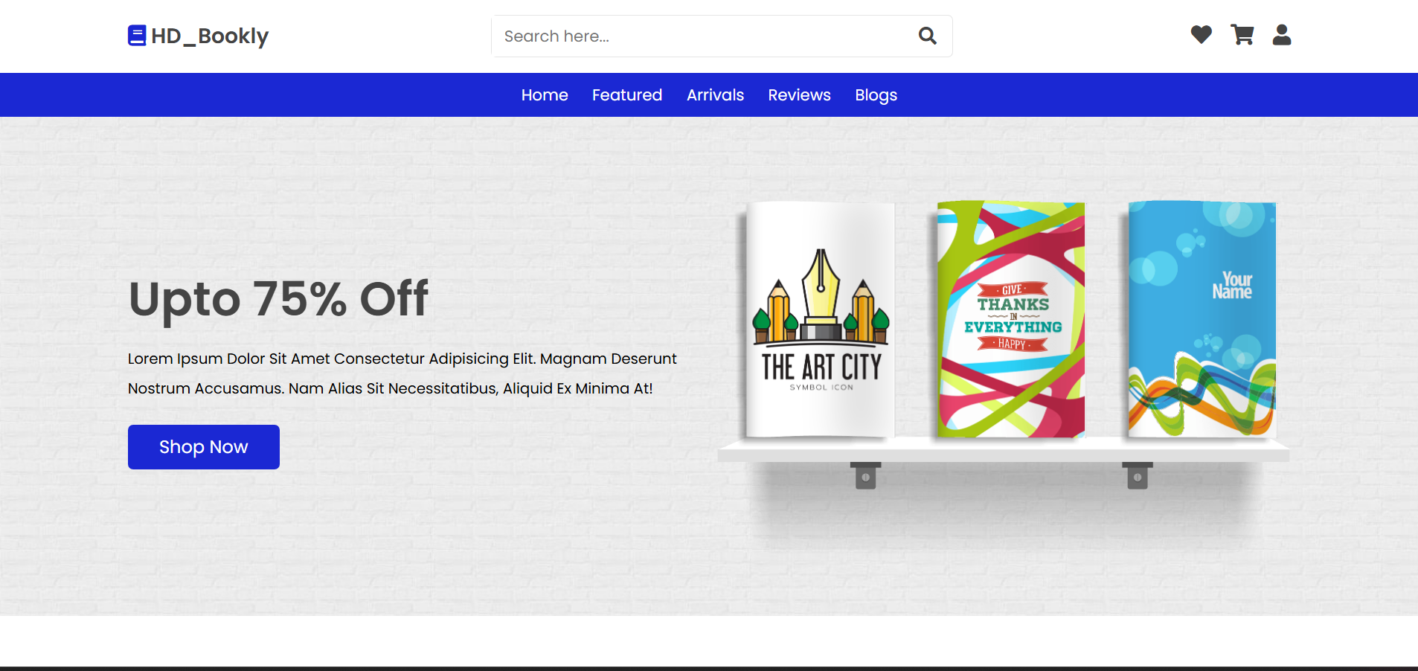Jump to the Reviews section
The height and width of the screenshot is (671, 1418).
point(799,95)
